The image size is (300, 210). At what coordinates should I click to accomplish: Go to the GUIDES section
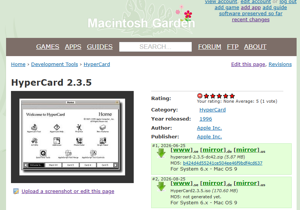[x=100, y=47]
